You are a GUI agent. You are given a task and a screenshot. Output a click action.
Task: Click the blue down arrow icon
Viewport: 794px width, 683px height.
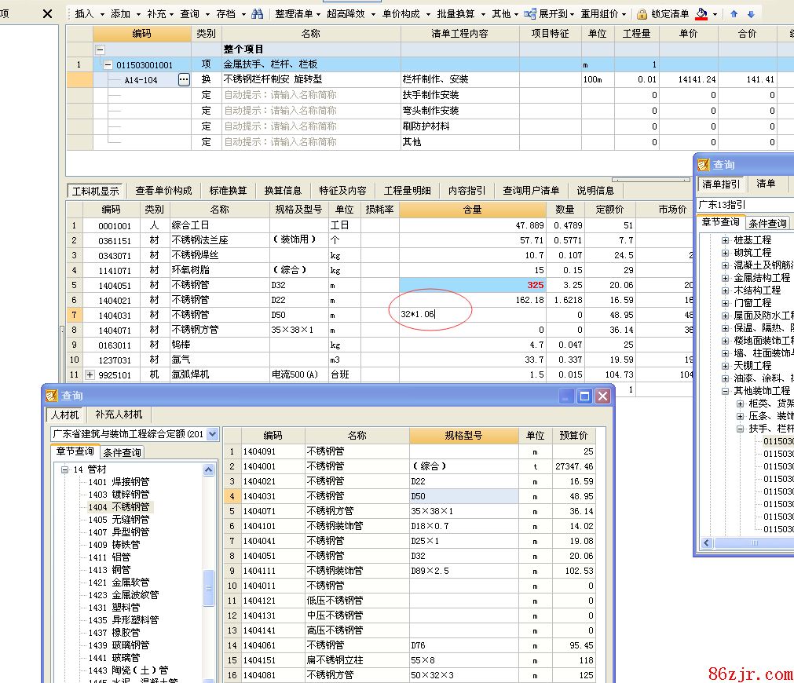point(751,14)
